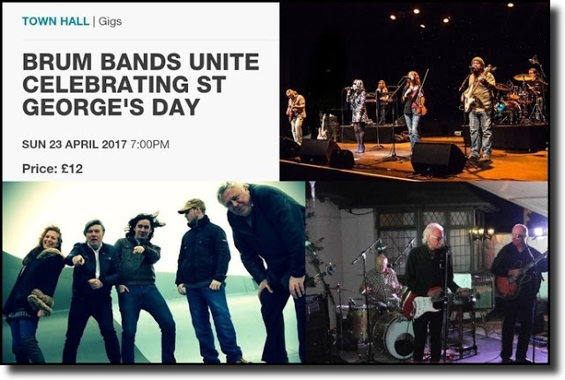Viewport: 565px width, 380px height.
Task: Click the Brum Bands Unite event heading
Action: [141, 84]
